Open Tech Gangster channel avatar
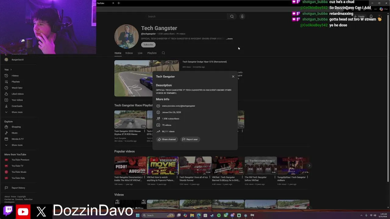 (126, 36)
